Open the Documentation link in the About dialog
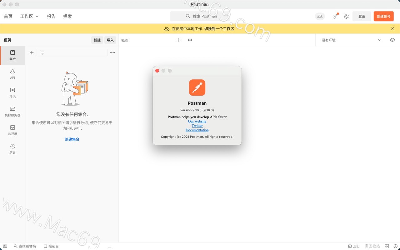Screen dimensions: 400x250 197,130
